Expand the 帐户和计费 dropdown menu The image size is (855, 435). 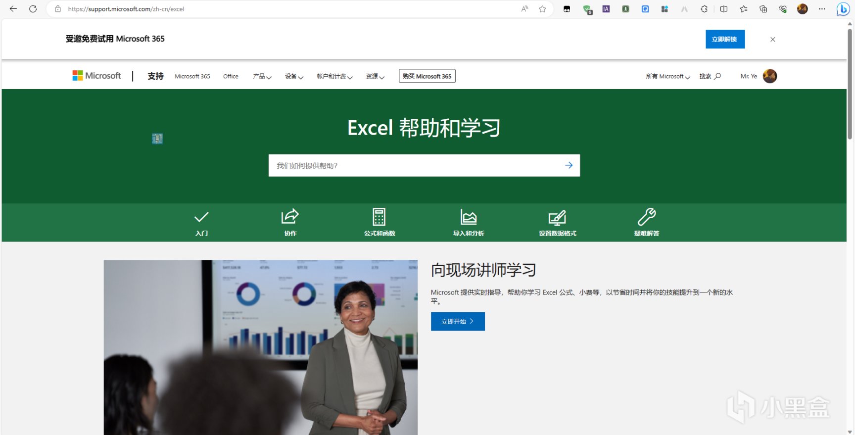(x=335, y=76)
